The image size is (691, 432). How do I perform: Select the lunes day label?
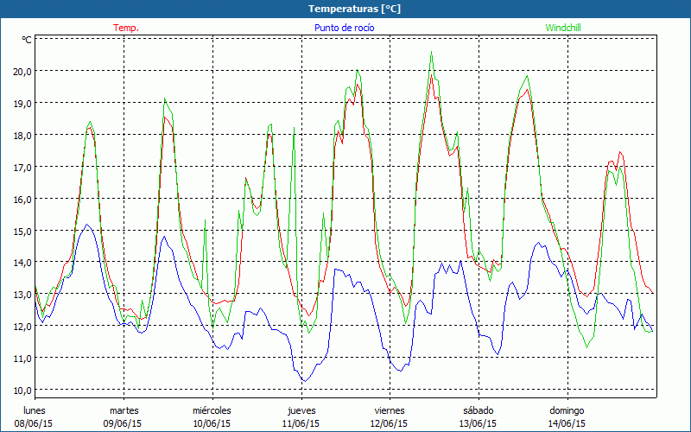[35, 410]
